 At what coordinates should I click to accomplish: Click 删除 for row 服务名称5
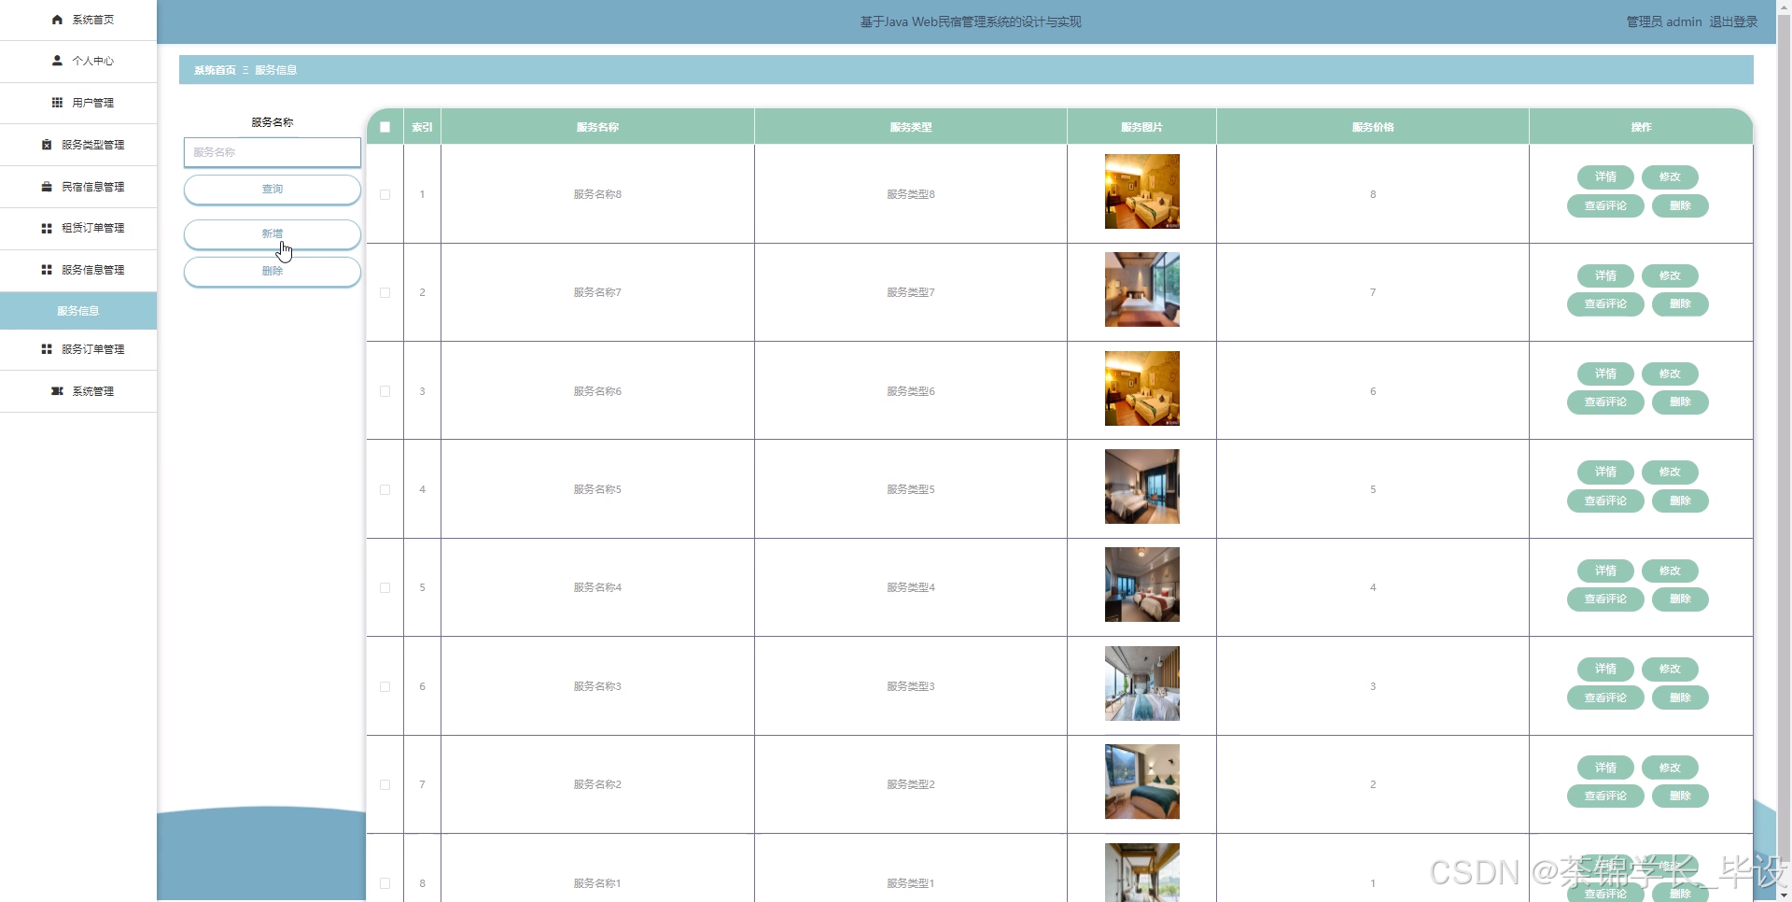[1680, 500]
